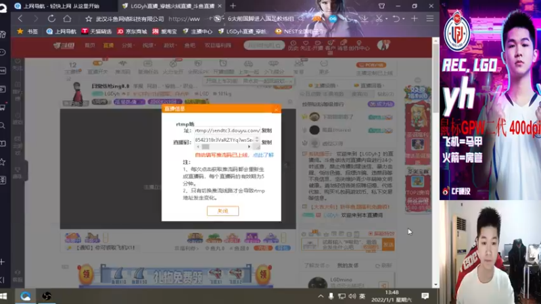The image size is (541, 304).
Task: Click the page scrollbar down arrow
Action: coord(436,284)
